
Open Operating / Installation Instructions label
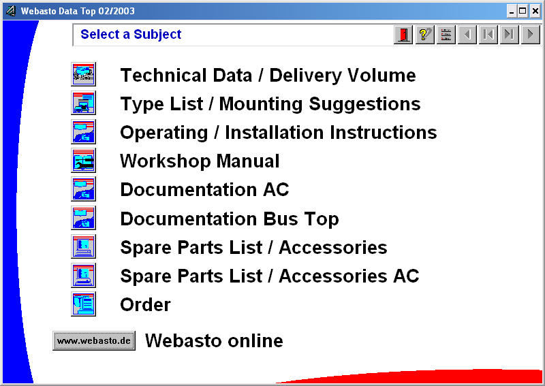pos(279,133)
